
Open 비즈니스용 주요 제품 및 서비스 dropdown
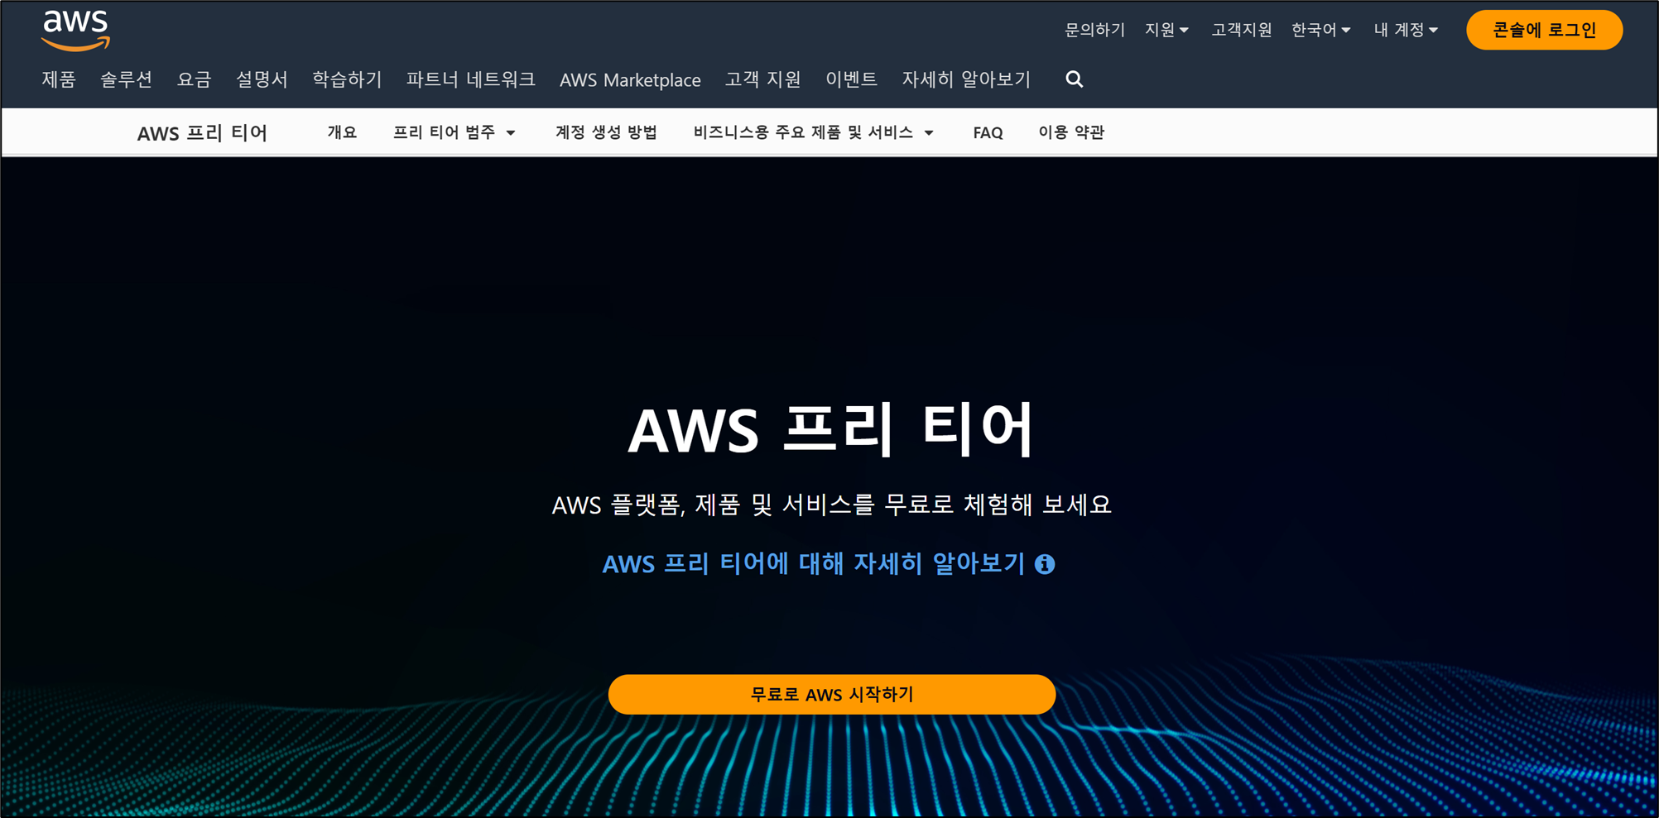(x=814, y=132)
